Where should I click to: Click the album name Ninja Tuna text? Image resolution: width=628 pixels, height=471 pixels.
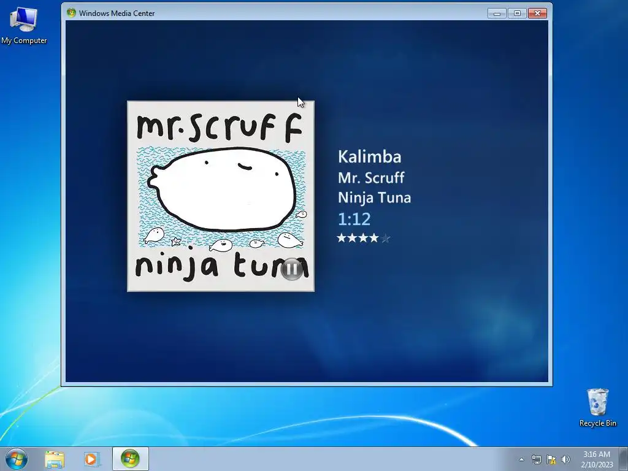(375, 198)
